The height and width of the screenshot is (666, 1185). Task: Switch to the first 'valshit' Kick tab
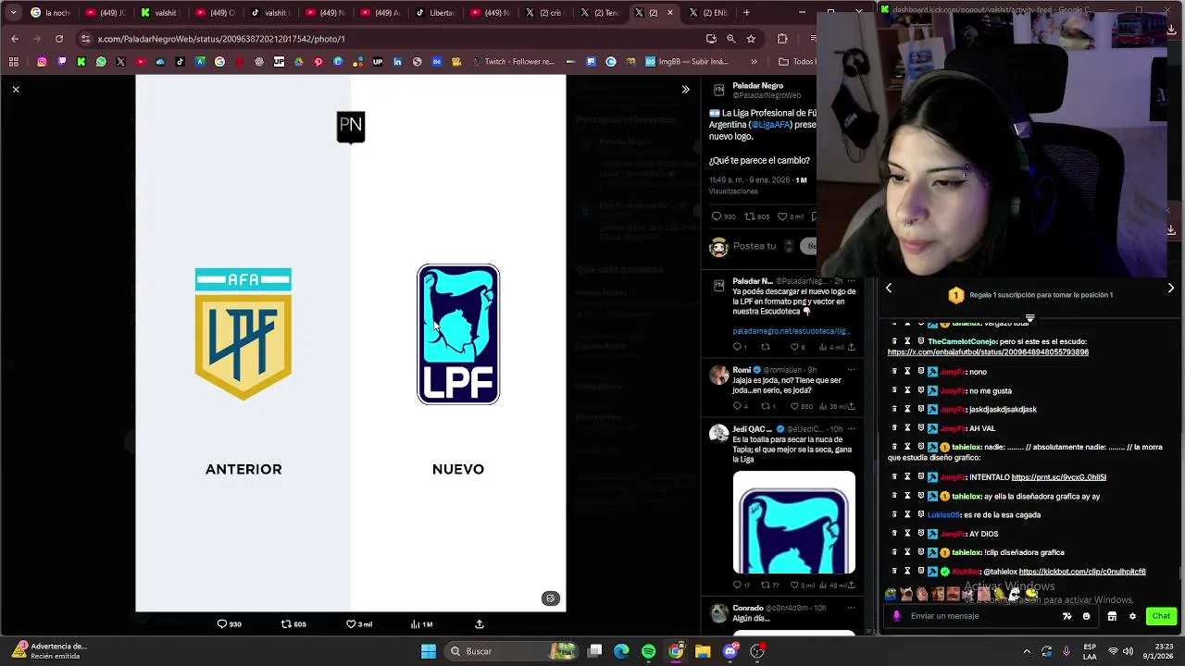[x=160, y=13]
